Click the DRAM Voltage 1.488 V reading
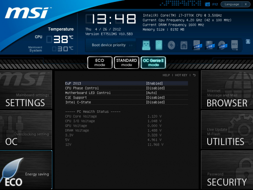This screenshot has width=253, height=190. 154,130
